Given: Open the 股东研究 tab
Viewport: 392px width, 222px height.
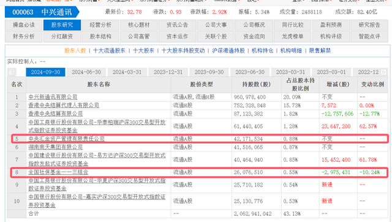Looking at the screenshot, I should (x=62, y=25).
